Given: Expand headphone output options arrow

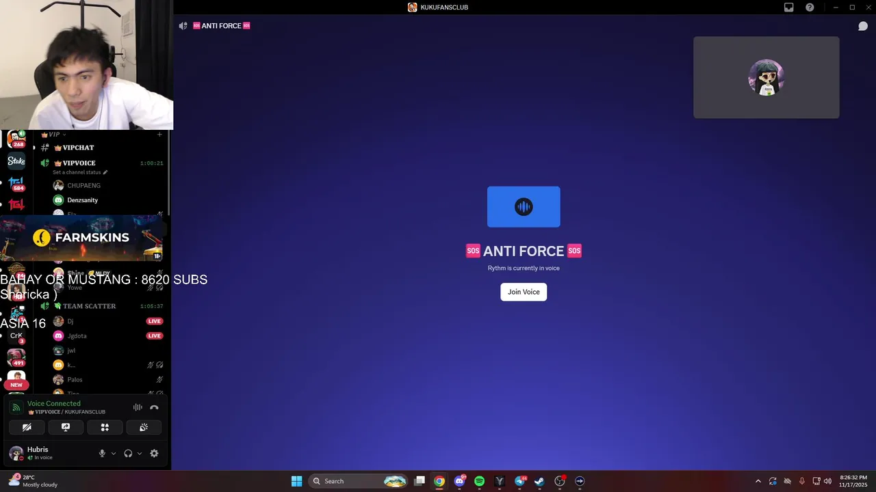Looking at the screenshot, I should pos(140,453).
